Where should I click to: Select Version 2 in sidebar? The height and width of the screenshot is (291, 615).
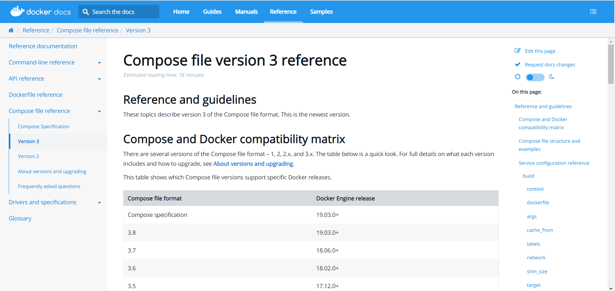coord(28,156)
